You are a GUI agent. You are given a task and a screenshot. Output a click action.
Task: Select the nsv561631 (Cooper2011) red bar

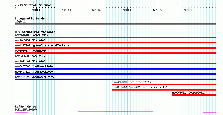(194, 95)
